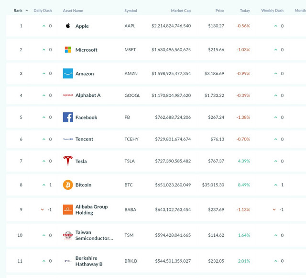Click the price $114.62

216,235
